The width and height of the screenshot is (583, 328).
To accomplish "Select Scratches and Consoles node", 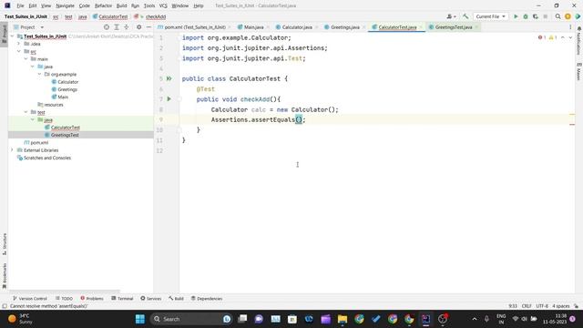I will tap(47, 158).
